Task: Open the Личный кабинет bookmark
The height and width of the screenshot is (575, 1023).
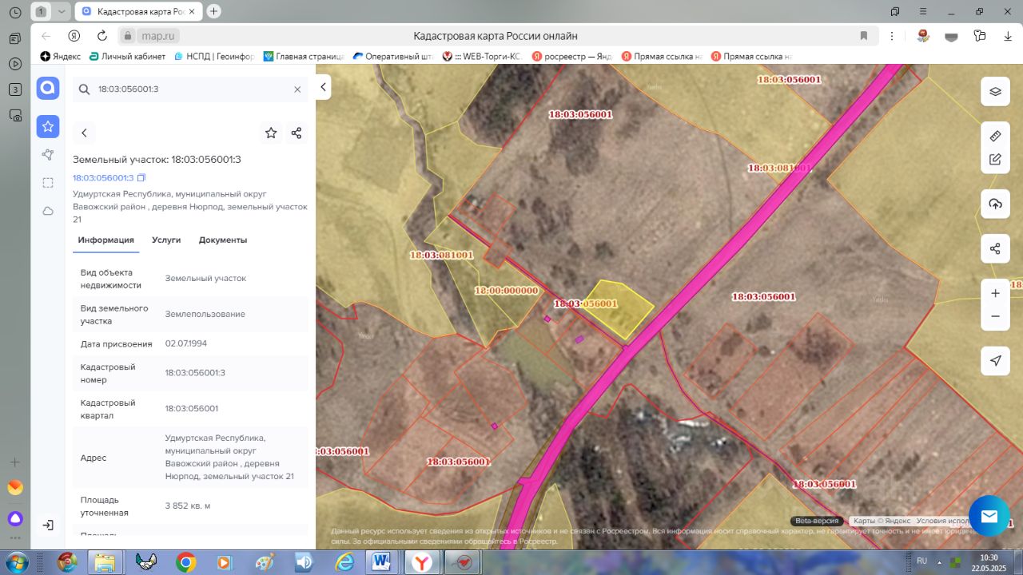Action: pyautogui.click(x=127, y=57)
